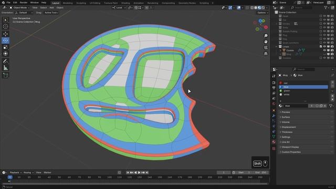The image size is (336, 189).
Task: Toggle render camera icon for Cookie
Action: pos(332,50)
